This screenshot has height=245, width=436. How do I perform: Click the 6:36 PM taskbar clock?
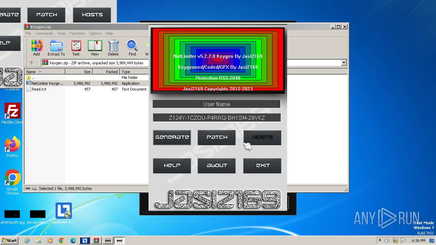coord(418,241)
